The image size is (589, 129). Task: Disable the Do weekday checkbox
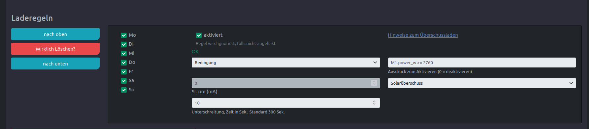click(124, 63)
